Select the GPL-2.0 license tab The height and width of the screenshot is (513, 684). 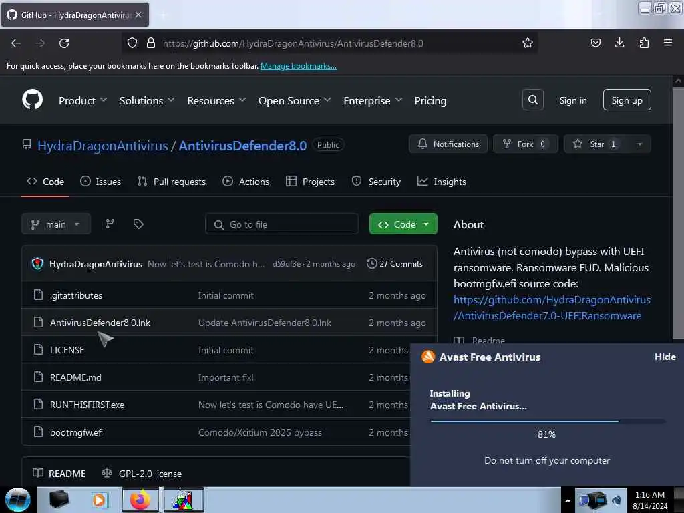142,474
